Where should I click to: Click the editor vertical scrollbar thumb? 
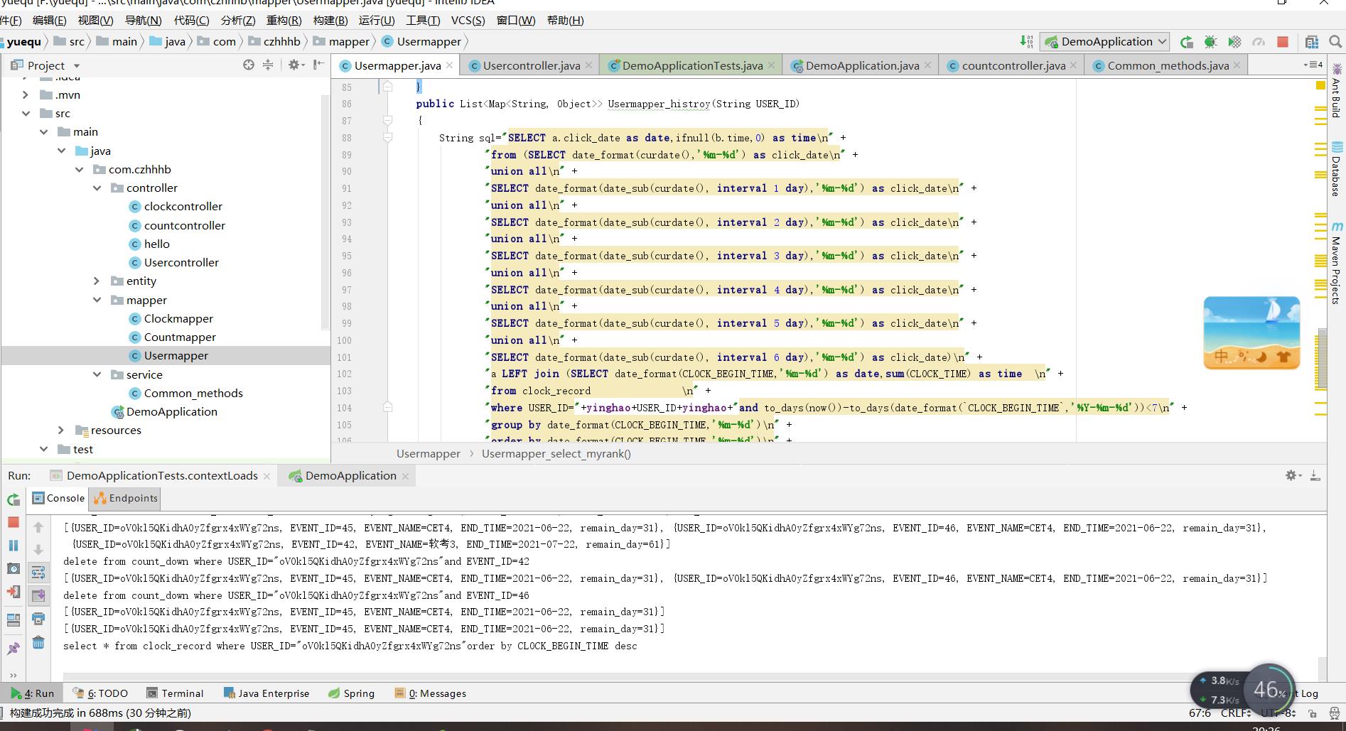point(1322,358)
